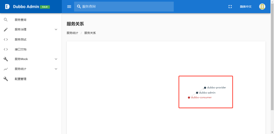
Task: Click the page vertical scrollbar
Action: (x=272, y=57)
